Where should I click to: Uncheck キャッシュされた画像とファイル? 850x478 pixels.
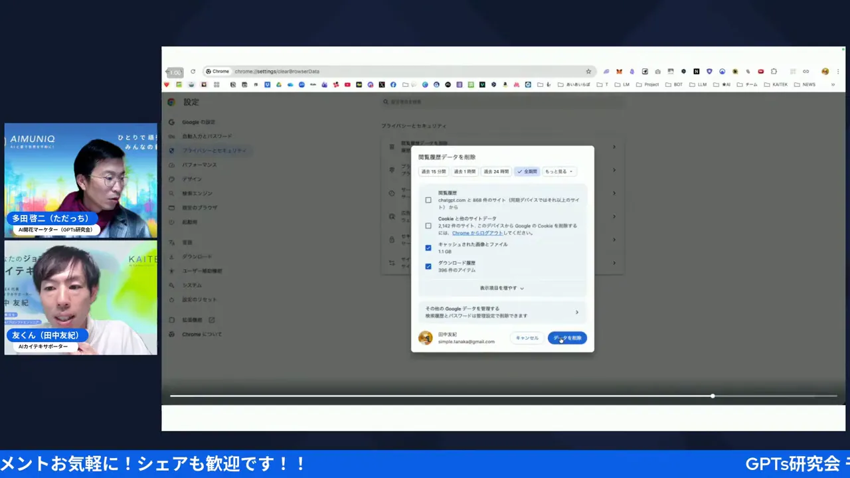(428, 248)
